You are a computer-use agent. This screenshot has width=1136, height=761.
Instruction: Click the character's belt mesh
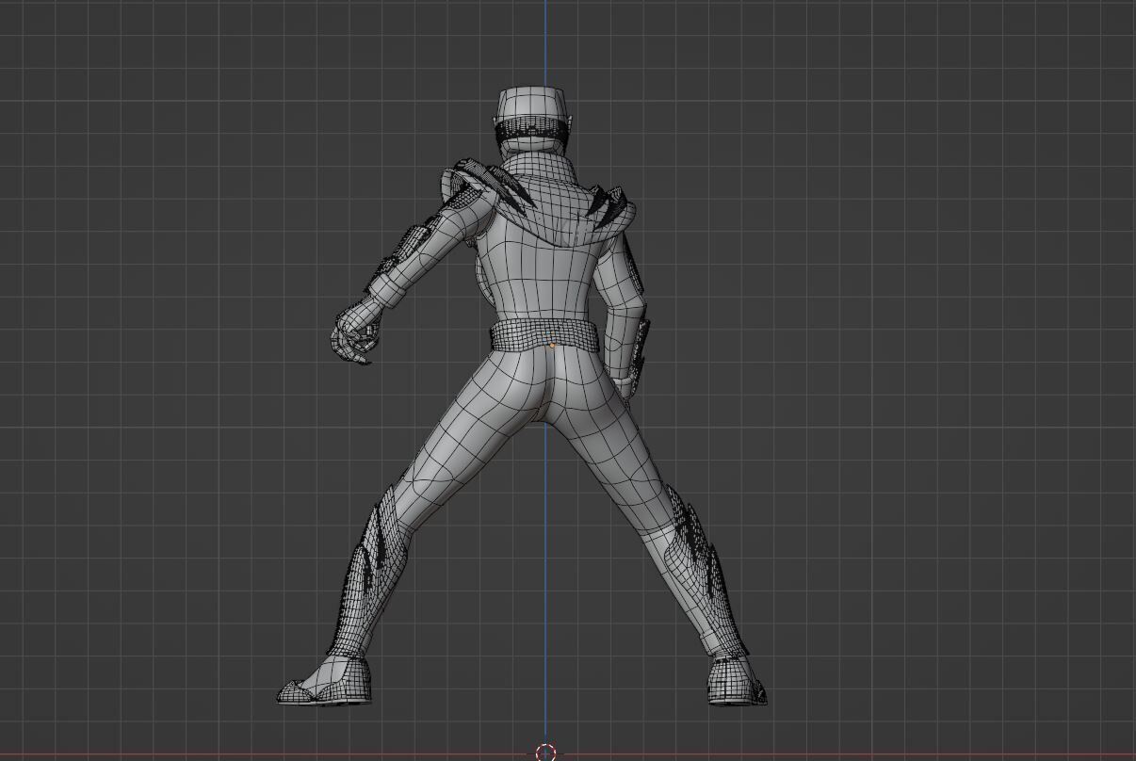(x=544, y=335)
